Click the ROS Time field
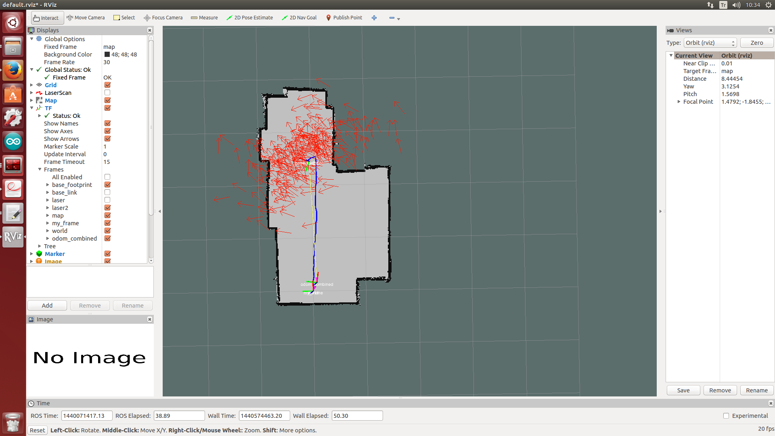The height and width of the screenshot is (436, 775). [x=86, y=416]
